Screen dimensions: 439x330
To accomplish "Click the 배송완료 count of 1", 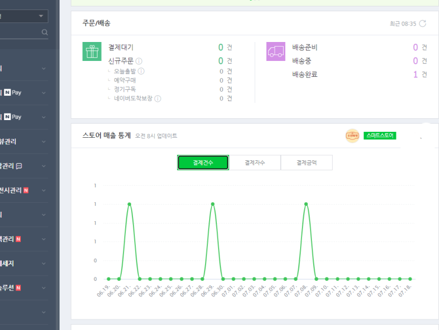I will (x=415, y=75).
